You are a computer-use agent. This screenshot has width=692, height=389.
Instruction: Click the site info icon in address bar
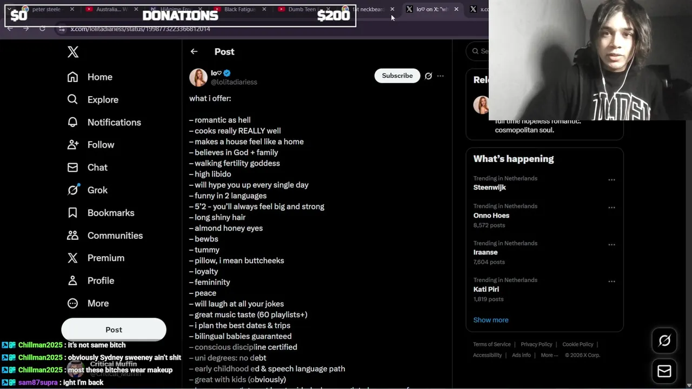pyautogui.click(x=62, y=29)
